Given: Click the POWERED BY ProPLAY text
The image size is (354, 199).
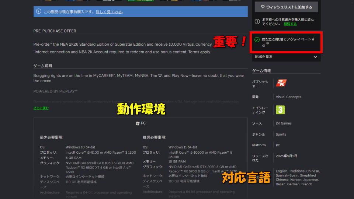Looking at the screenshot, I should pos(55,91).
